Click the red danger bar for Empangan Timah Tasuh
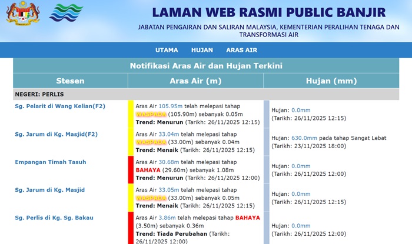The image size is (412, 244). (x=131, y=170)
